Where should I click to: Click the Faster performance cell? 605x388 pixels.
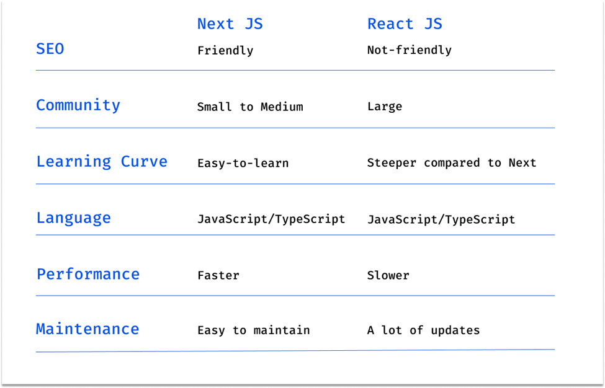point(218,275)
